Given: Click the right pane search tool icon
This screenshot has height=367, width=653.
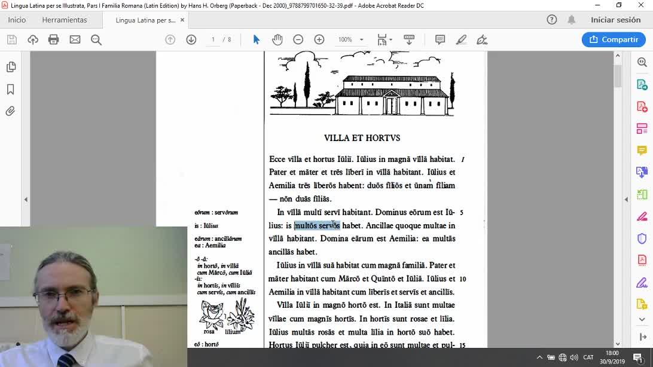Looking at the screenshot, I should pos(642,62).
